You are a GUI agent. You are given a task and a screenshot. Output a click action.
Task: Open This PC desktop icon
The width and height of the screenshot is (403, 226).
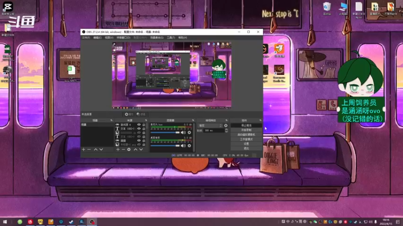[x=343, y=8]
